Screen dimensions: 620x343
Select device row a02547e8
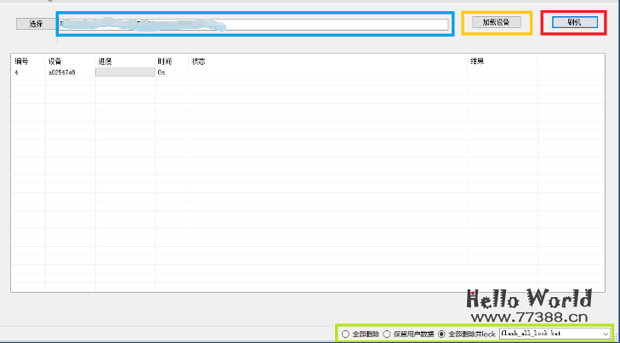[61, 73]
